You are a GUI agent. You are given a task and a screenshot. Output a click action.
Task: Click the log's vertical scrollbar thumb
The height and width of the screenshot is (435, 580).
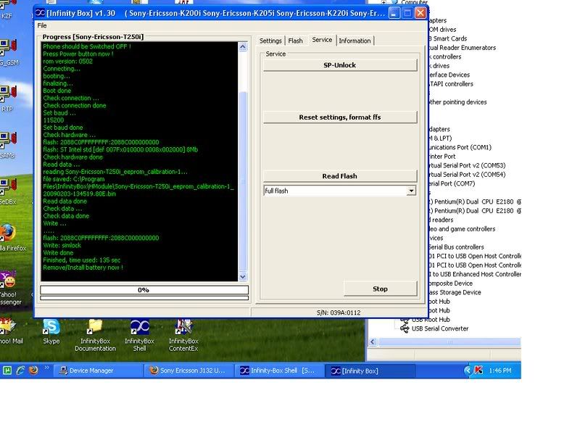tap(243, 181)
